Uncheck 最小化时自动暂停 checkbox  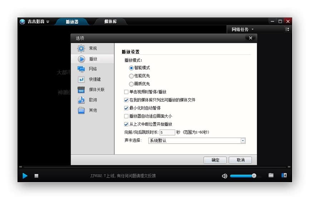click(x=126, y=108)
